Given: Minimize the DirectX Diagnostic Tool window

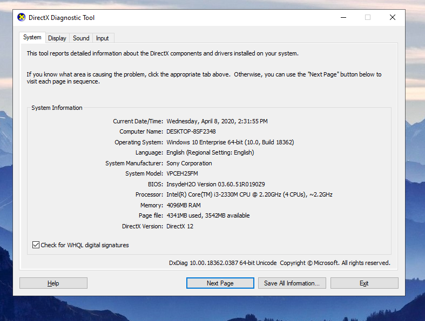Looking at the screenshot, I should pos(343,18).
